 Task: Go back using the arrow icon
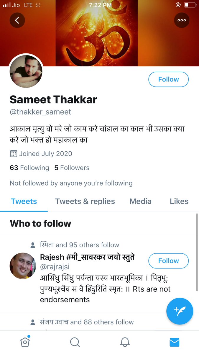pyautogui.click(x=17, y=20)
